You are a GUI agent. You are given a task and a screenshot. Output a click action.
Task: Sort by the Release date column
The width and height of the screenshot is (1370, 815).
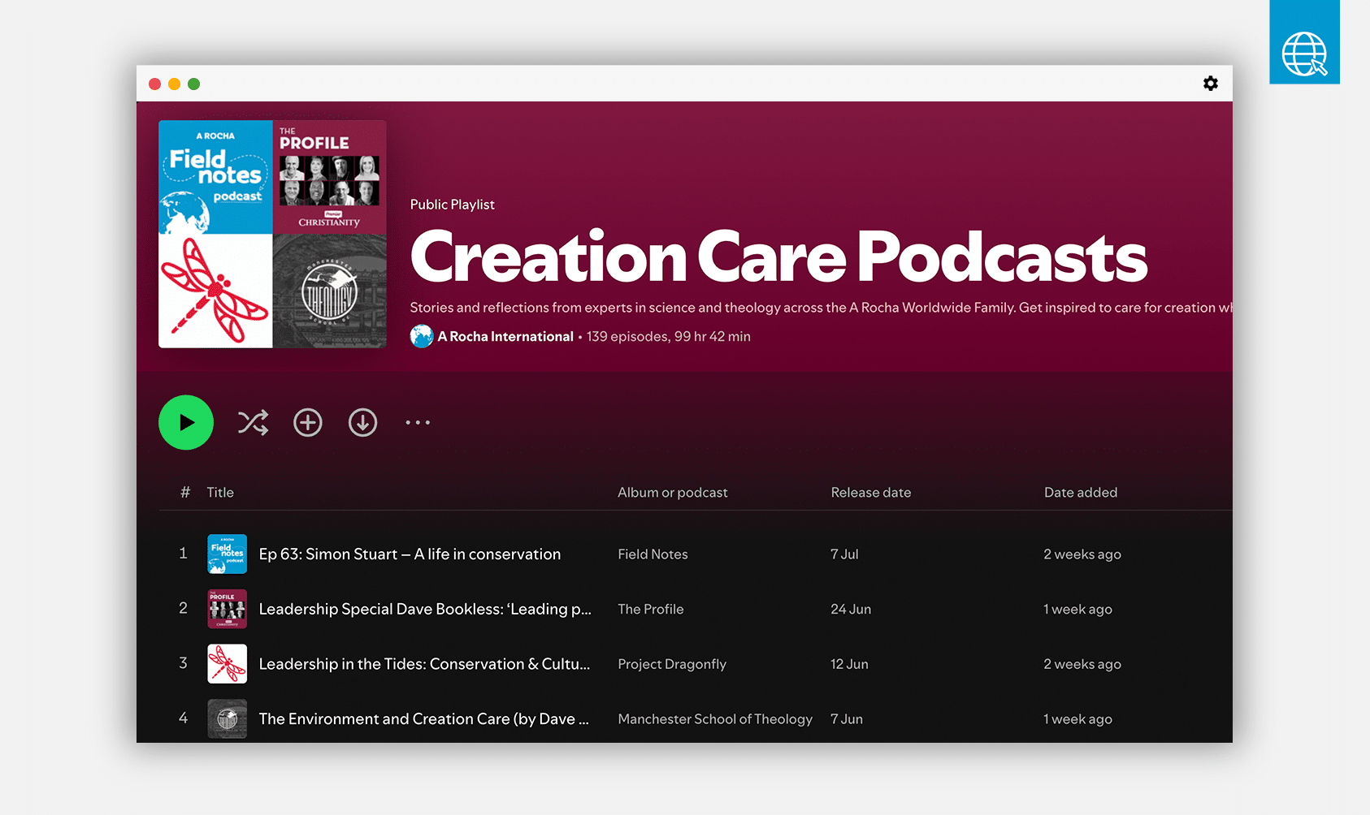[871, 492]
